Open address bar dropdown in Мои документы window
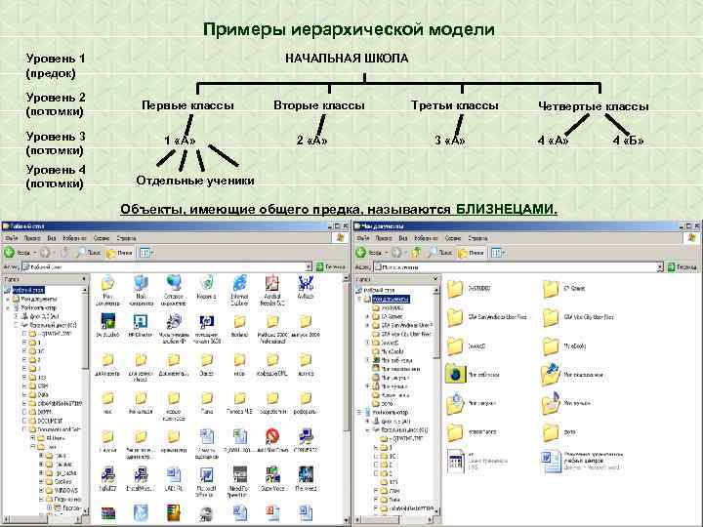The width and height of the screenshot is (703, 527). tap(660, 267)
